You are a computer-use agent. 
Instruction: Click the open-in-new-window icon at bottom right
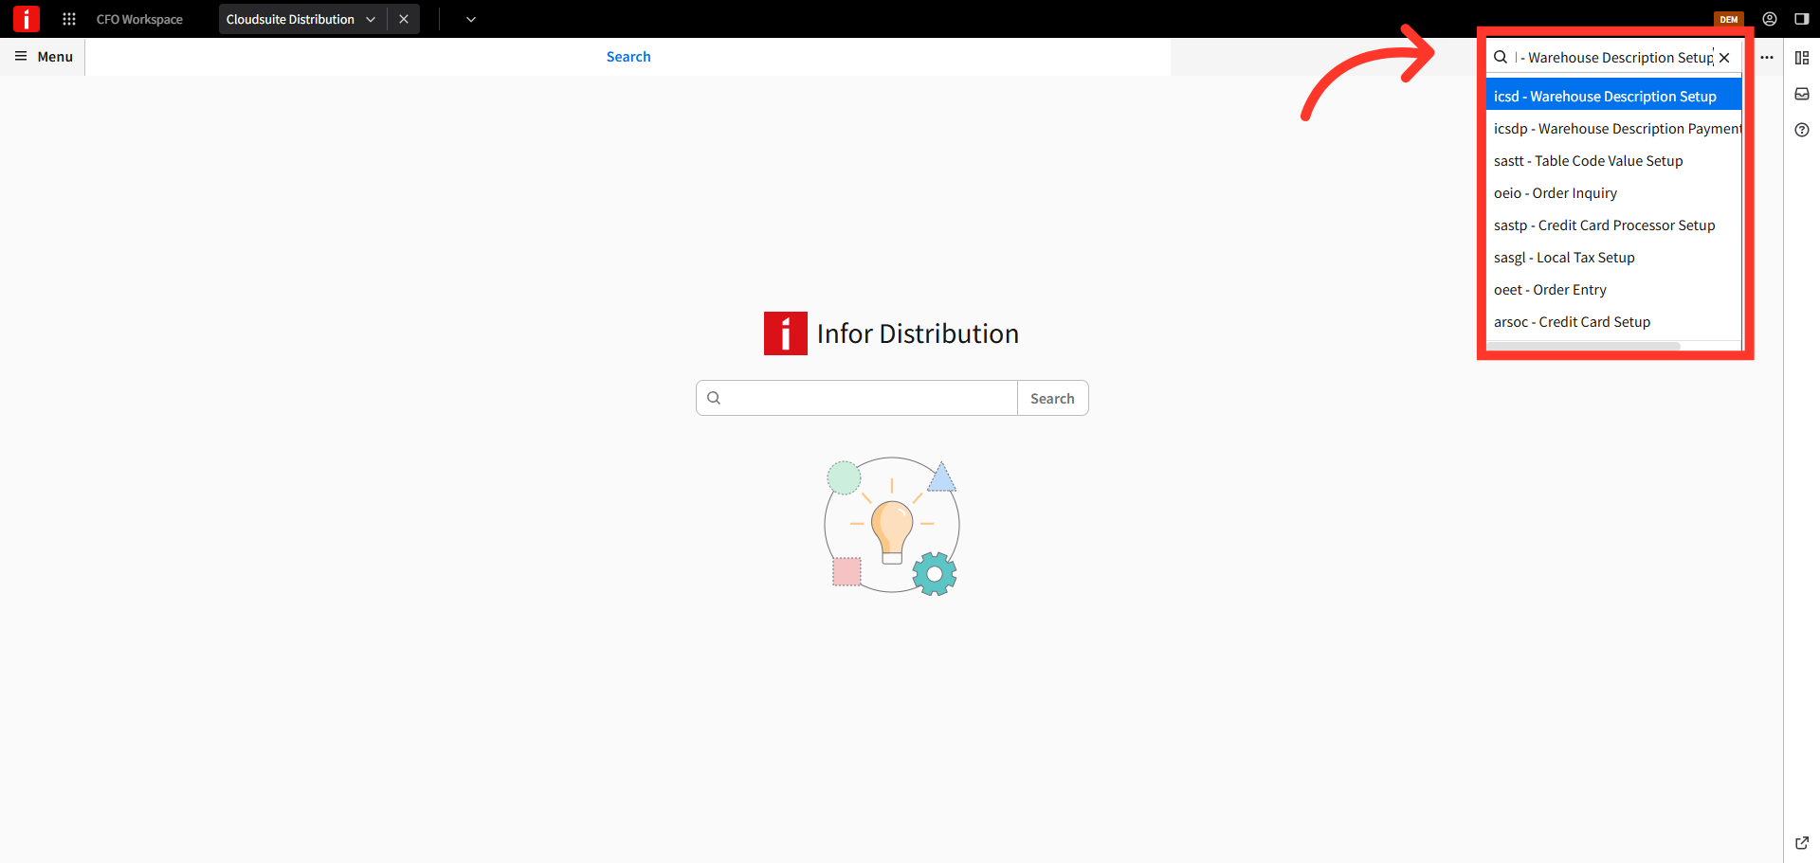[1802, 842]
